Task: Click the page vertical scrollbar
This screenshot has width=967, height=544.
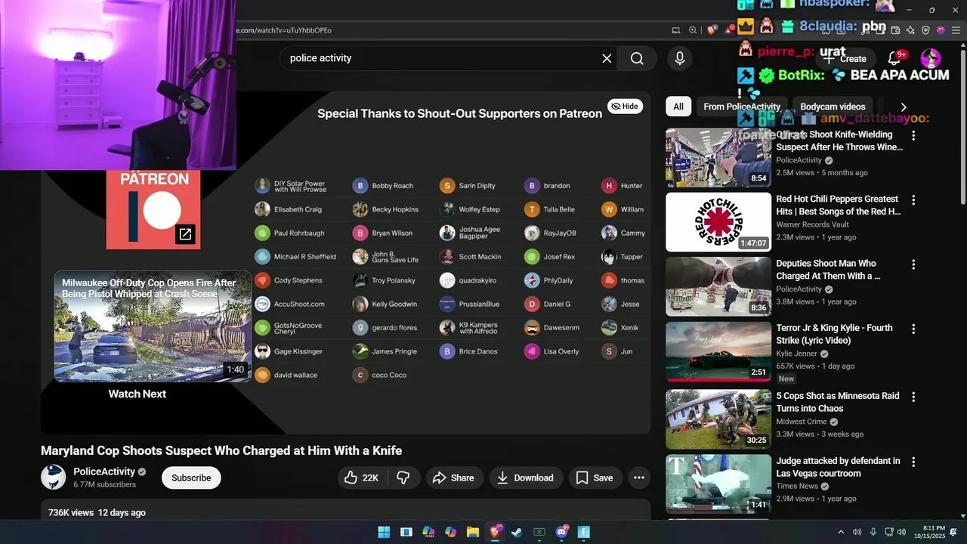Action: click(962, 128)
